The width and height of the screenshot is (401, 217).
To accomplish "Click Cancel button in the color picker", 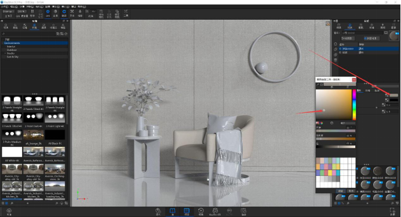I will [x=351, y=191].
